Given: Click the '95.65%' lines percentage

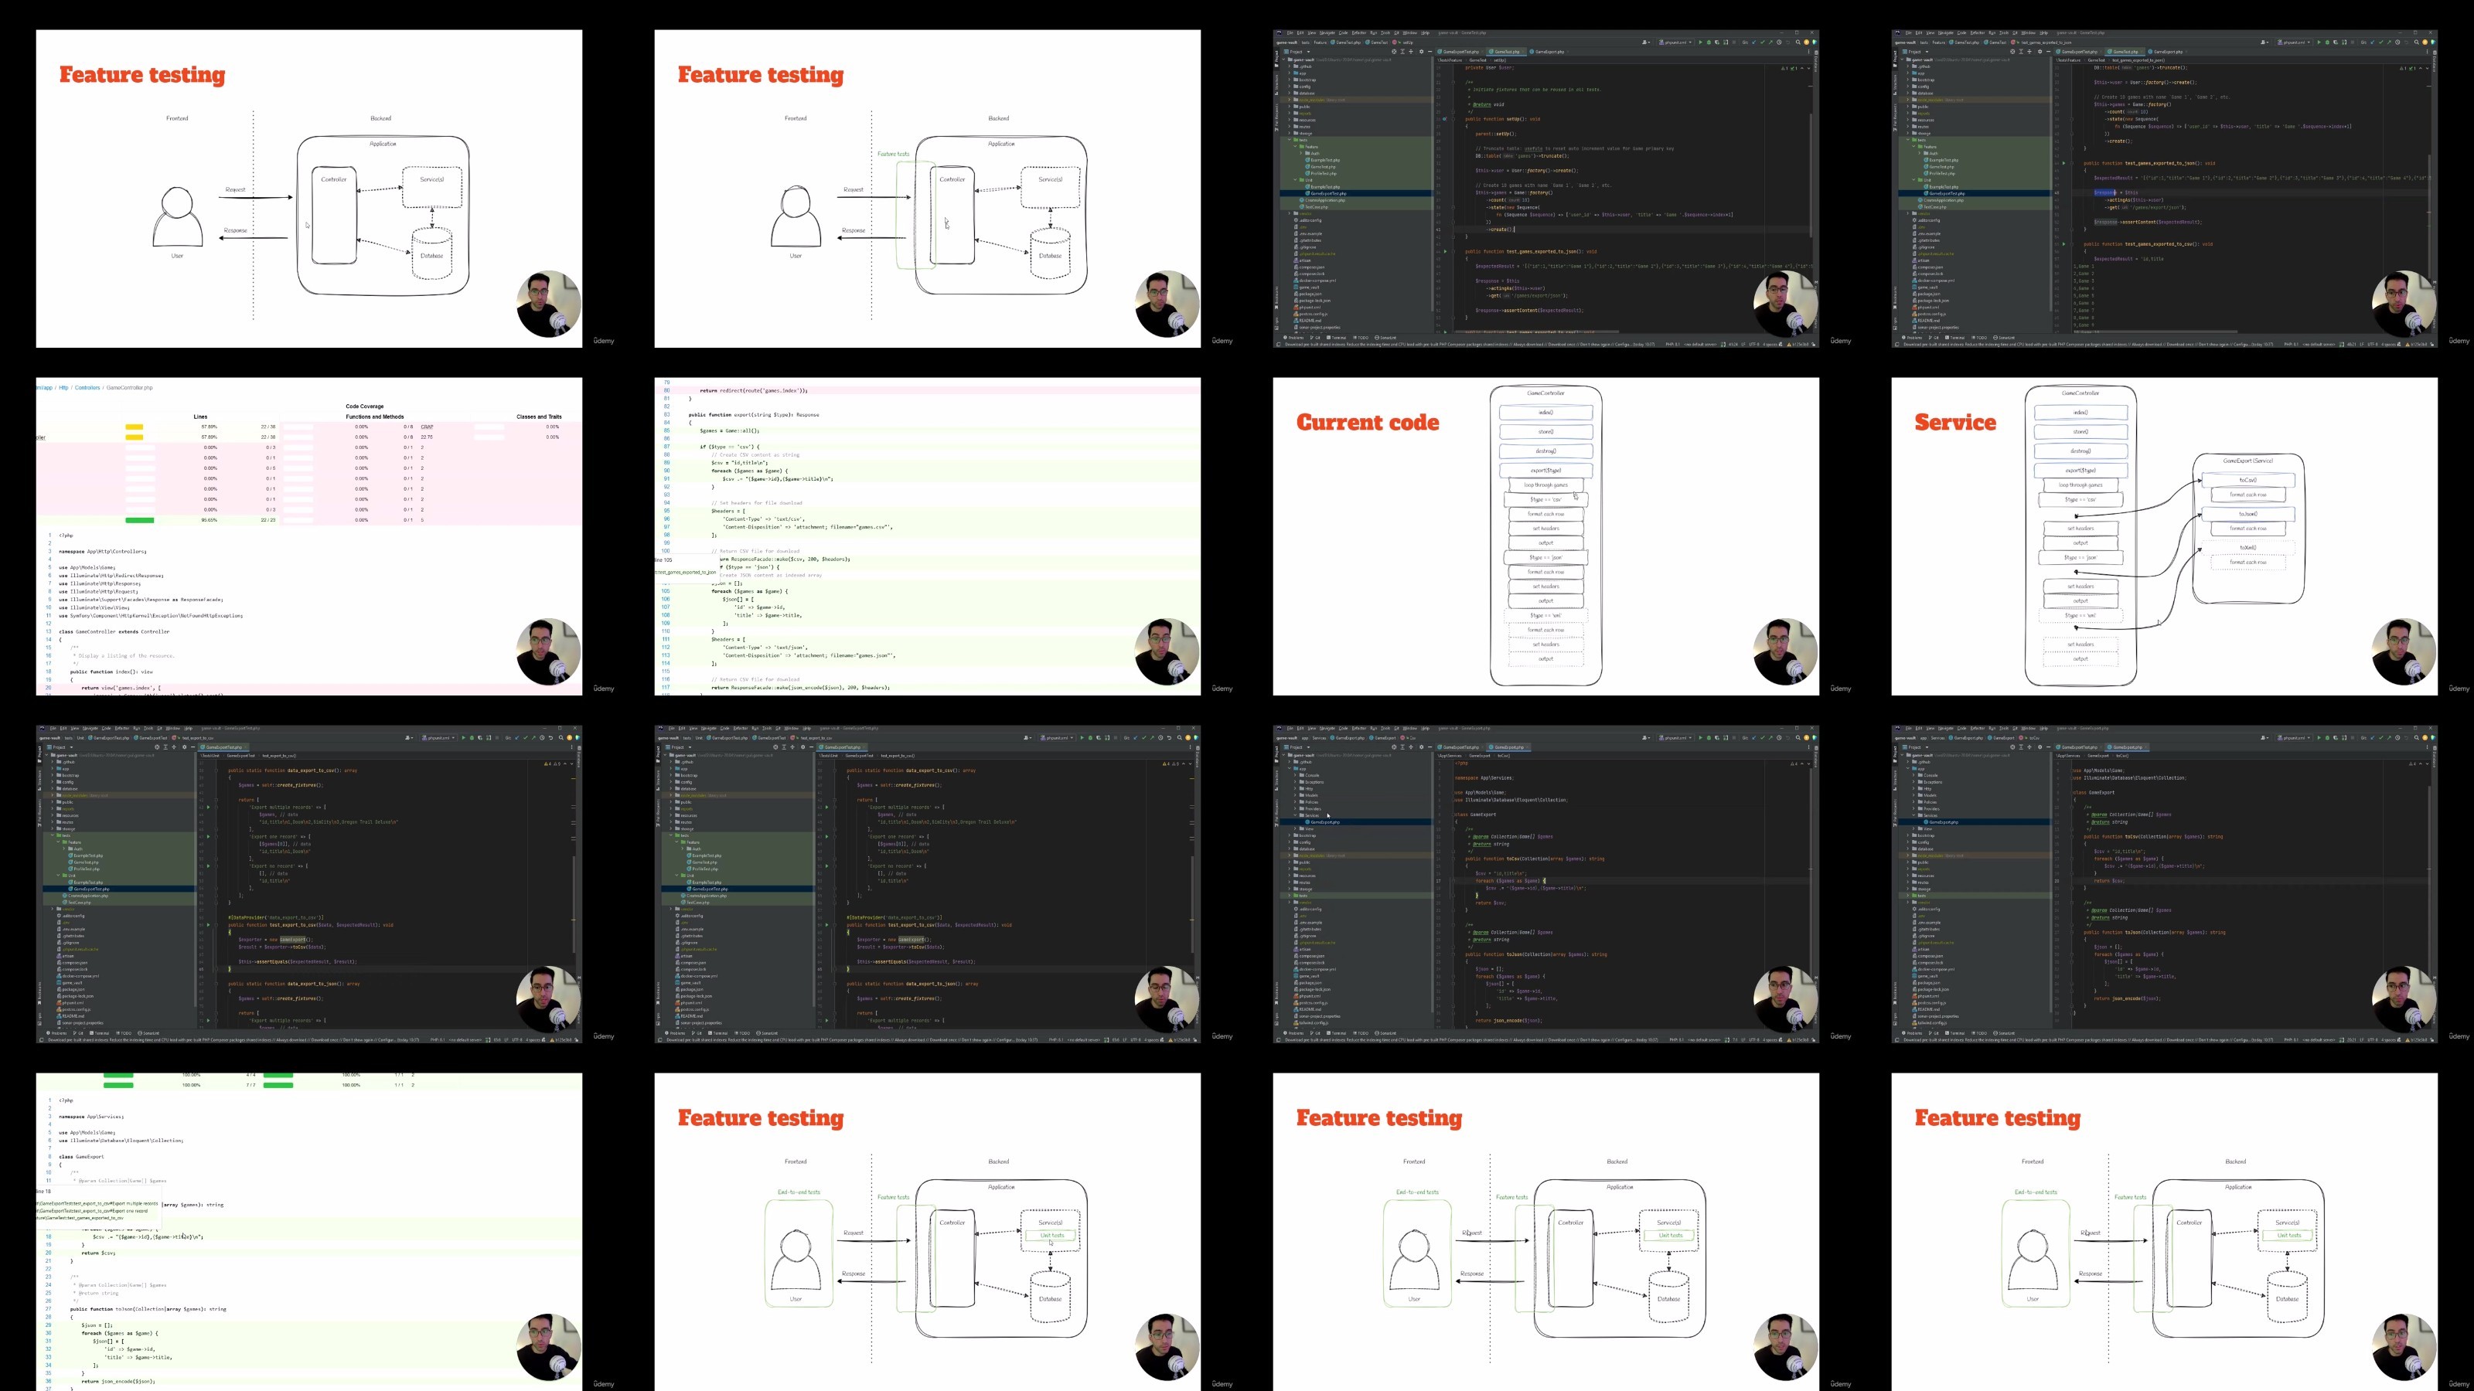Looking at the screenshot, I should click(210, 520).
